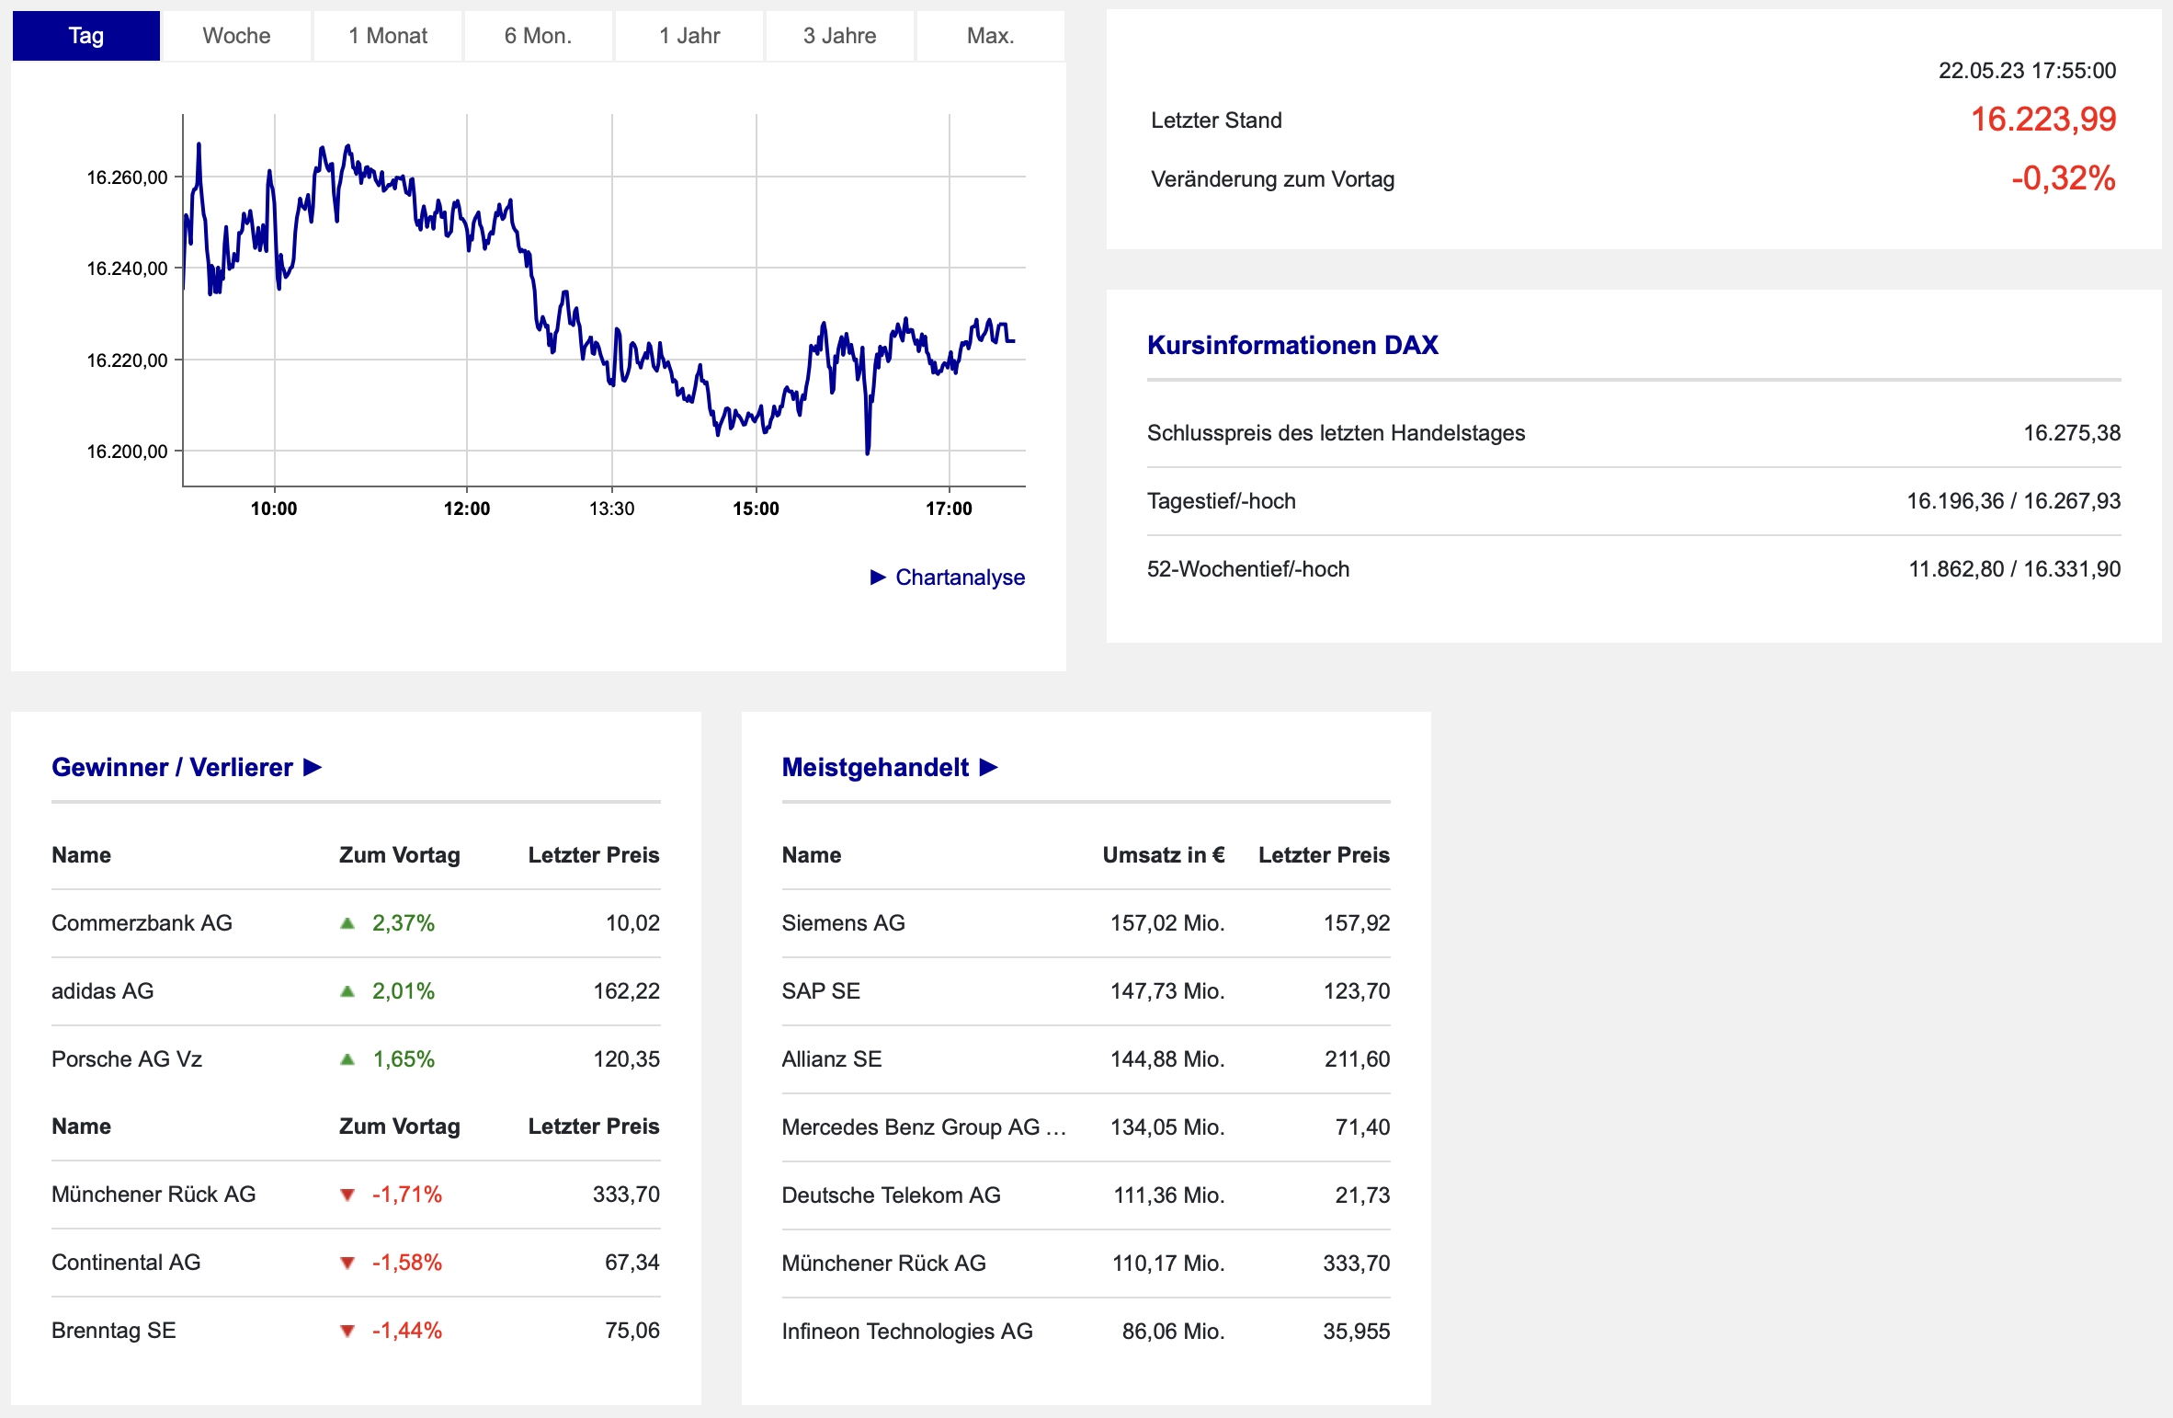Open the Meistgehandelt heading link
Screen dimensions: 2173x1418
pos(875,767)
